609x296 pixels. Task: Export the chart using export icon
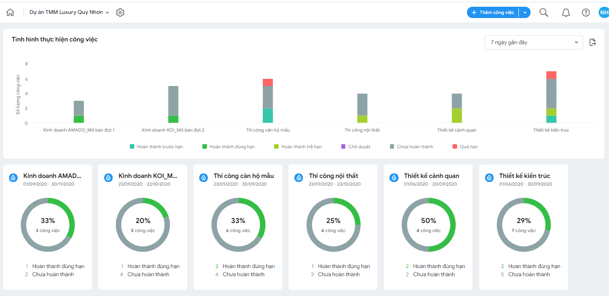[593, 42]
